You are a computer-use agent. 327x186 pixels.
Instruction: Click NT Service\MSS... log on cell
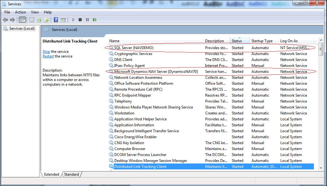(295, 48)
